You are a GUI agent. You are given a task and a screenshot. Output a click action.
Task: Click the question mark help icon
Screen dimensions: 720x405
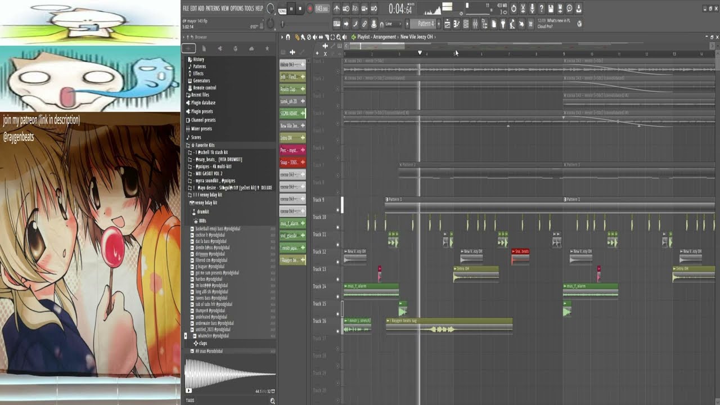pyautogui.click(x=541, y=8)
